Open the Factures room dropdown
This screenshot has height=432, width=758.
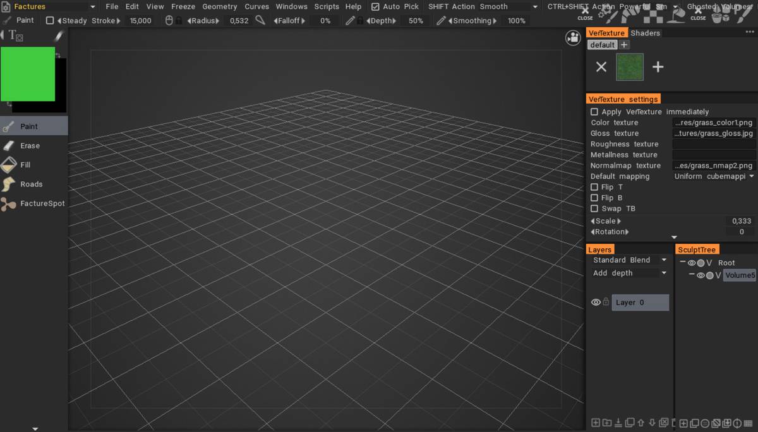55,6
